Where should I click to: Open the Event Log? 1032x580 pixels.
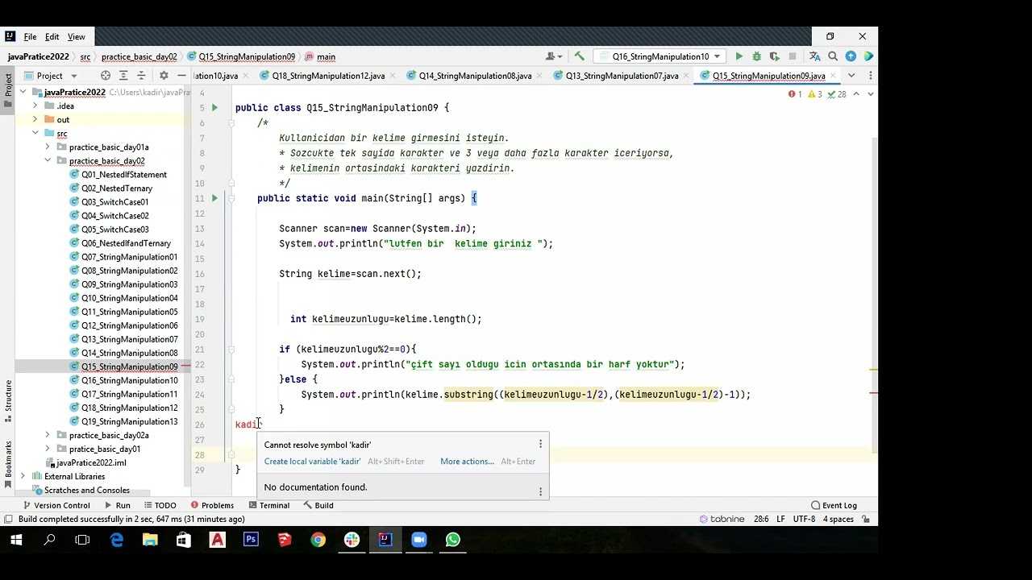point(834,505)
